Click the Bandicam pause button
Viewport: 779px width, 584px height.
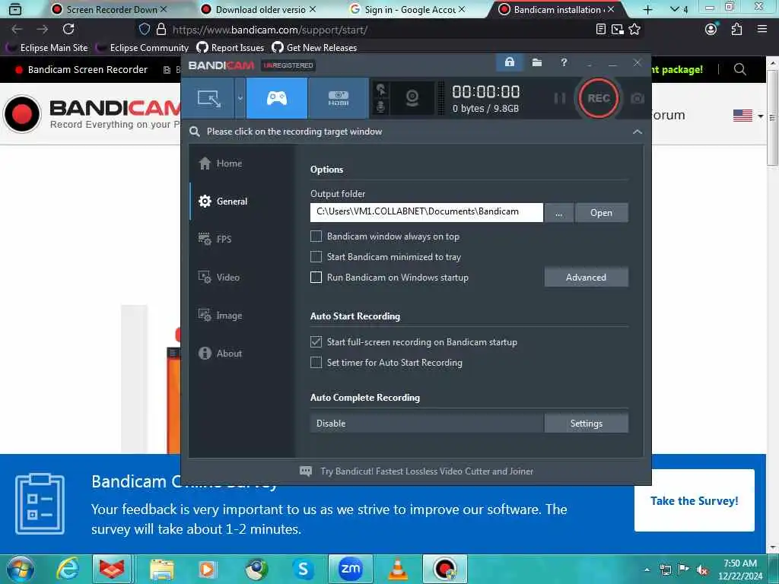(559, 98)
